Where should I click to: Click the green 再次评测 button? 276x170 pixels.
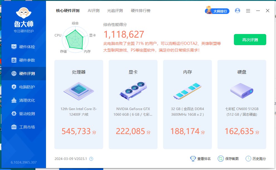point(250,40)
